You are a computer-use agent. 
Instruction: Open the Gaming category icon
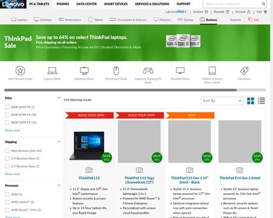pyautogui.click(x=180, y=19)
